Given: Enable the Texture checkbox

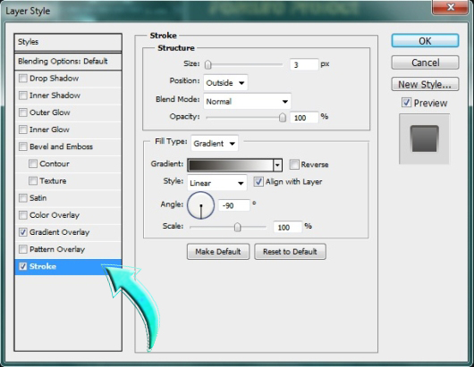Looking at the screenshot, I should pos(33,181).
